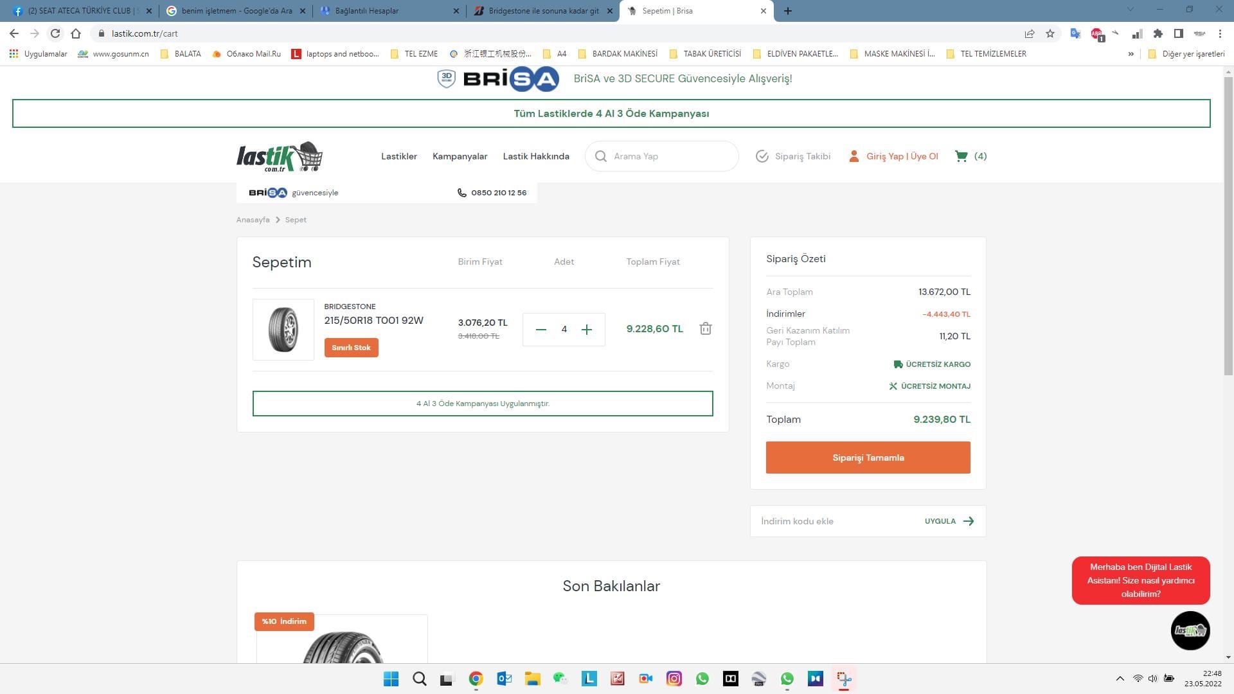
Task: Go back in browser history
Action: [14, 33]
